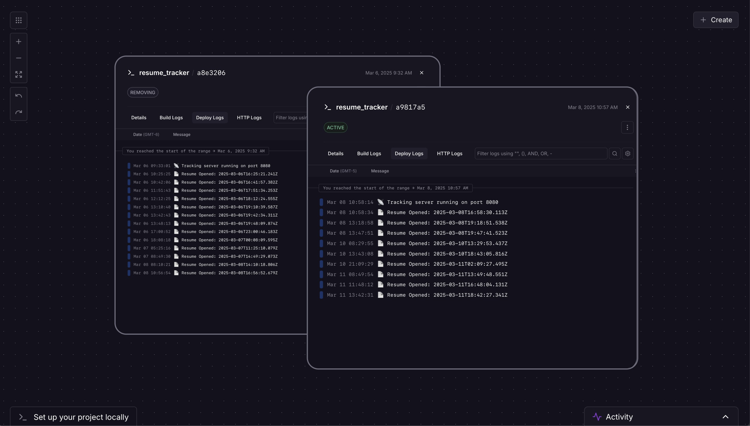Open log settings gear icon
Viewport: 750px width, 426px height.
(x=628, y=154)
